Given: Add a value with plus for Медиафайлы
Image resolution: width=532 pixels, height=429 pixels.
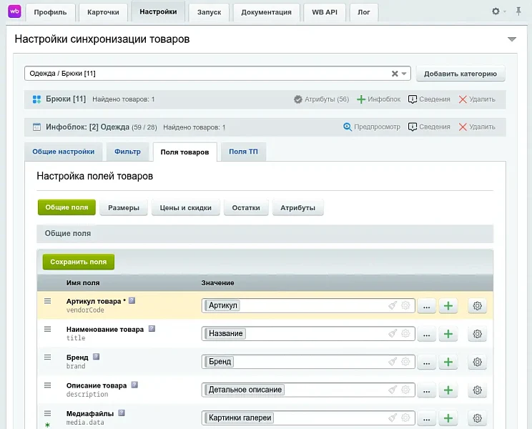Looking at the screenshot, I should pos(448,418).
